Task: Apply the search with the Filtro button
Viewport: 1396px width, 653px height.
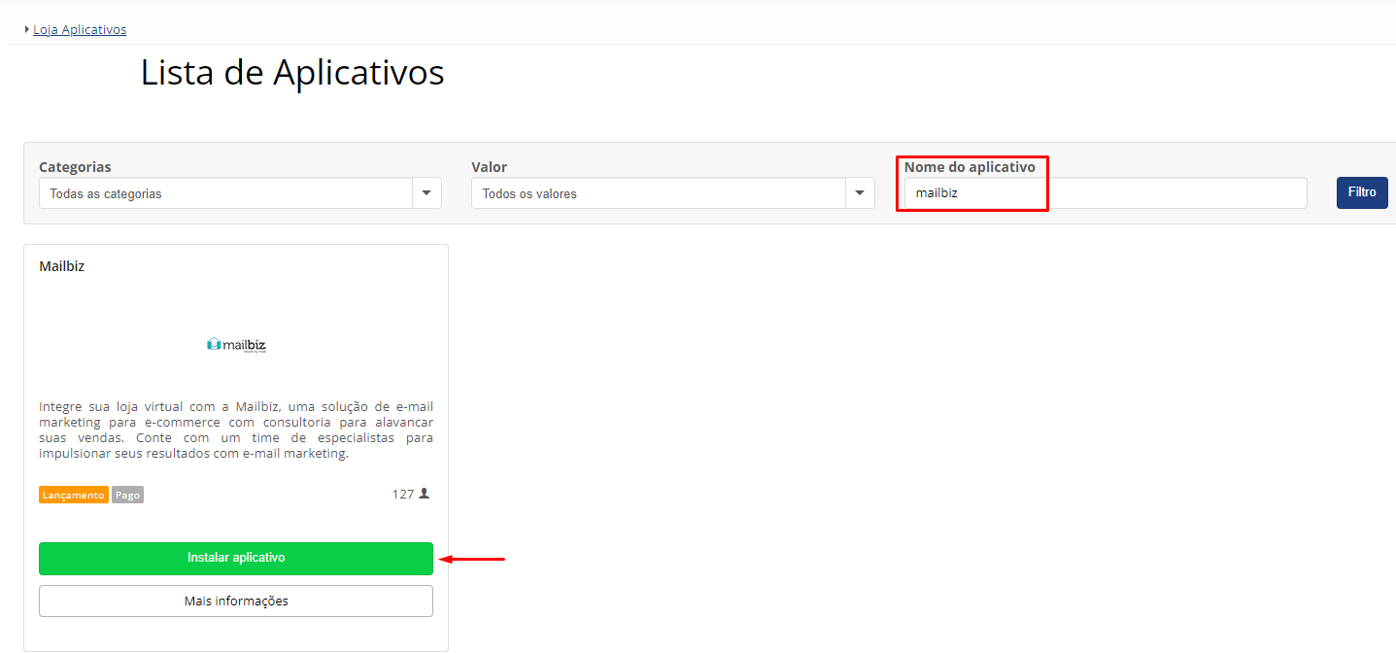Action: (1362, 192)
